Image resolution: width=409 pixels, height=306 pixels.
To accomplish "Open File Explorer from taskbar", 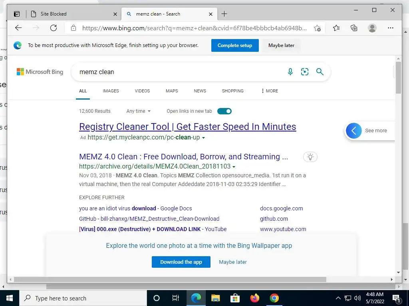I will point(215,298).
